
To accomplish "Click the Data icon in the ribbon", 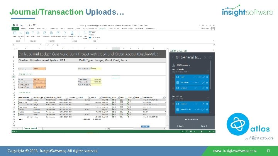I will coord(27,33).
